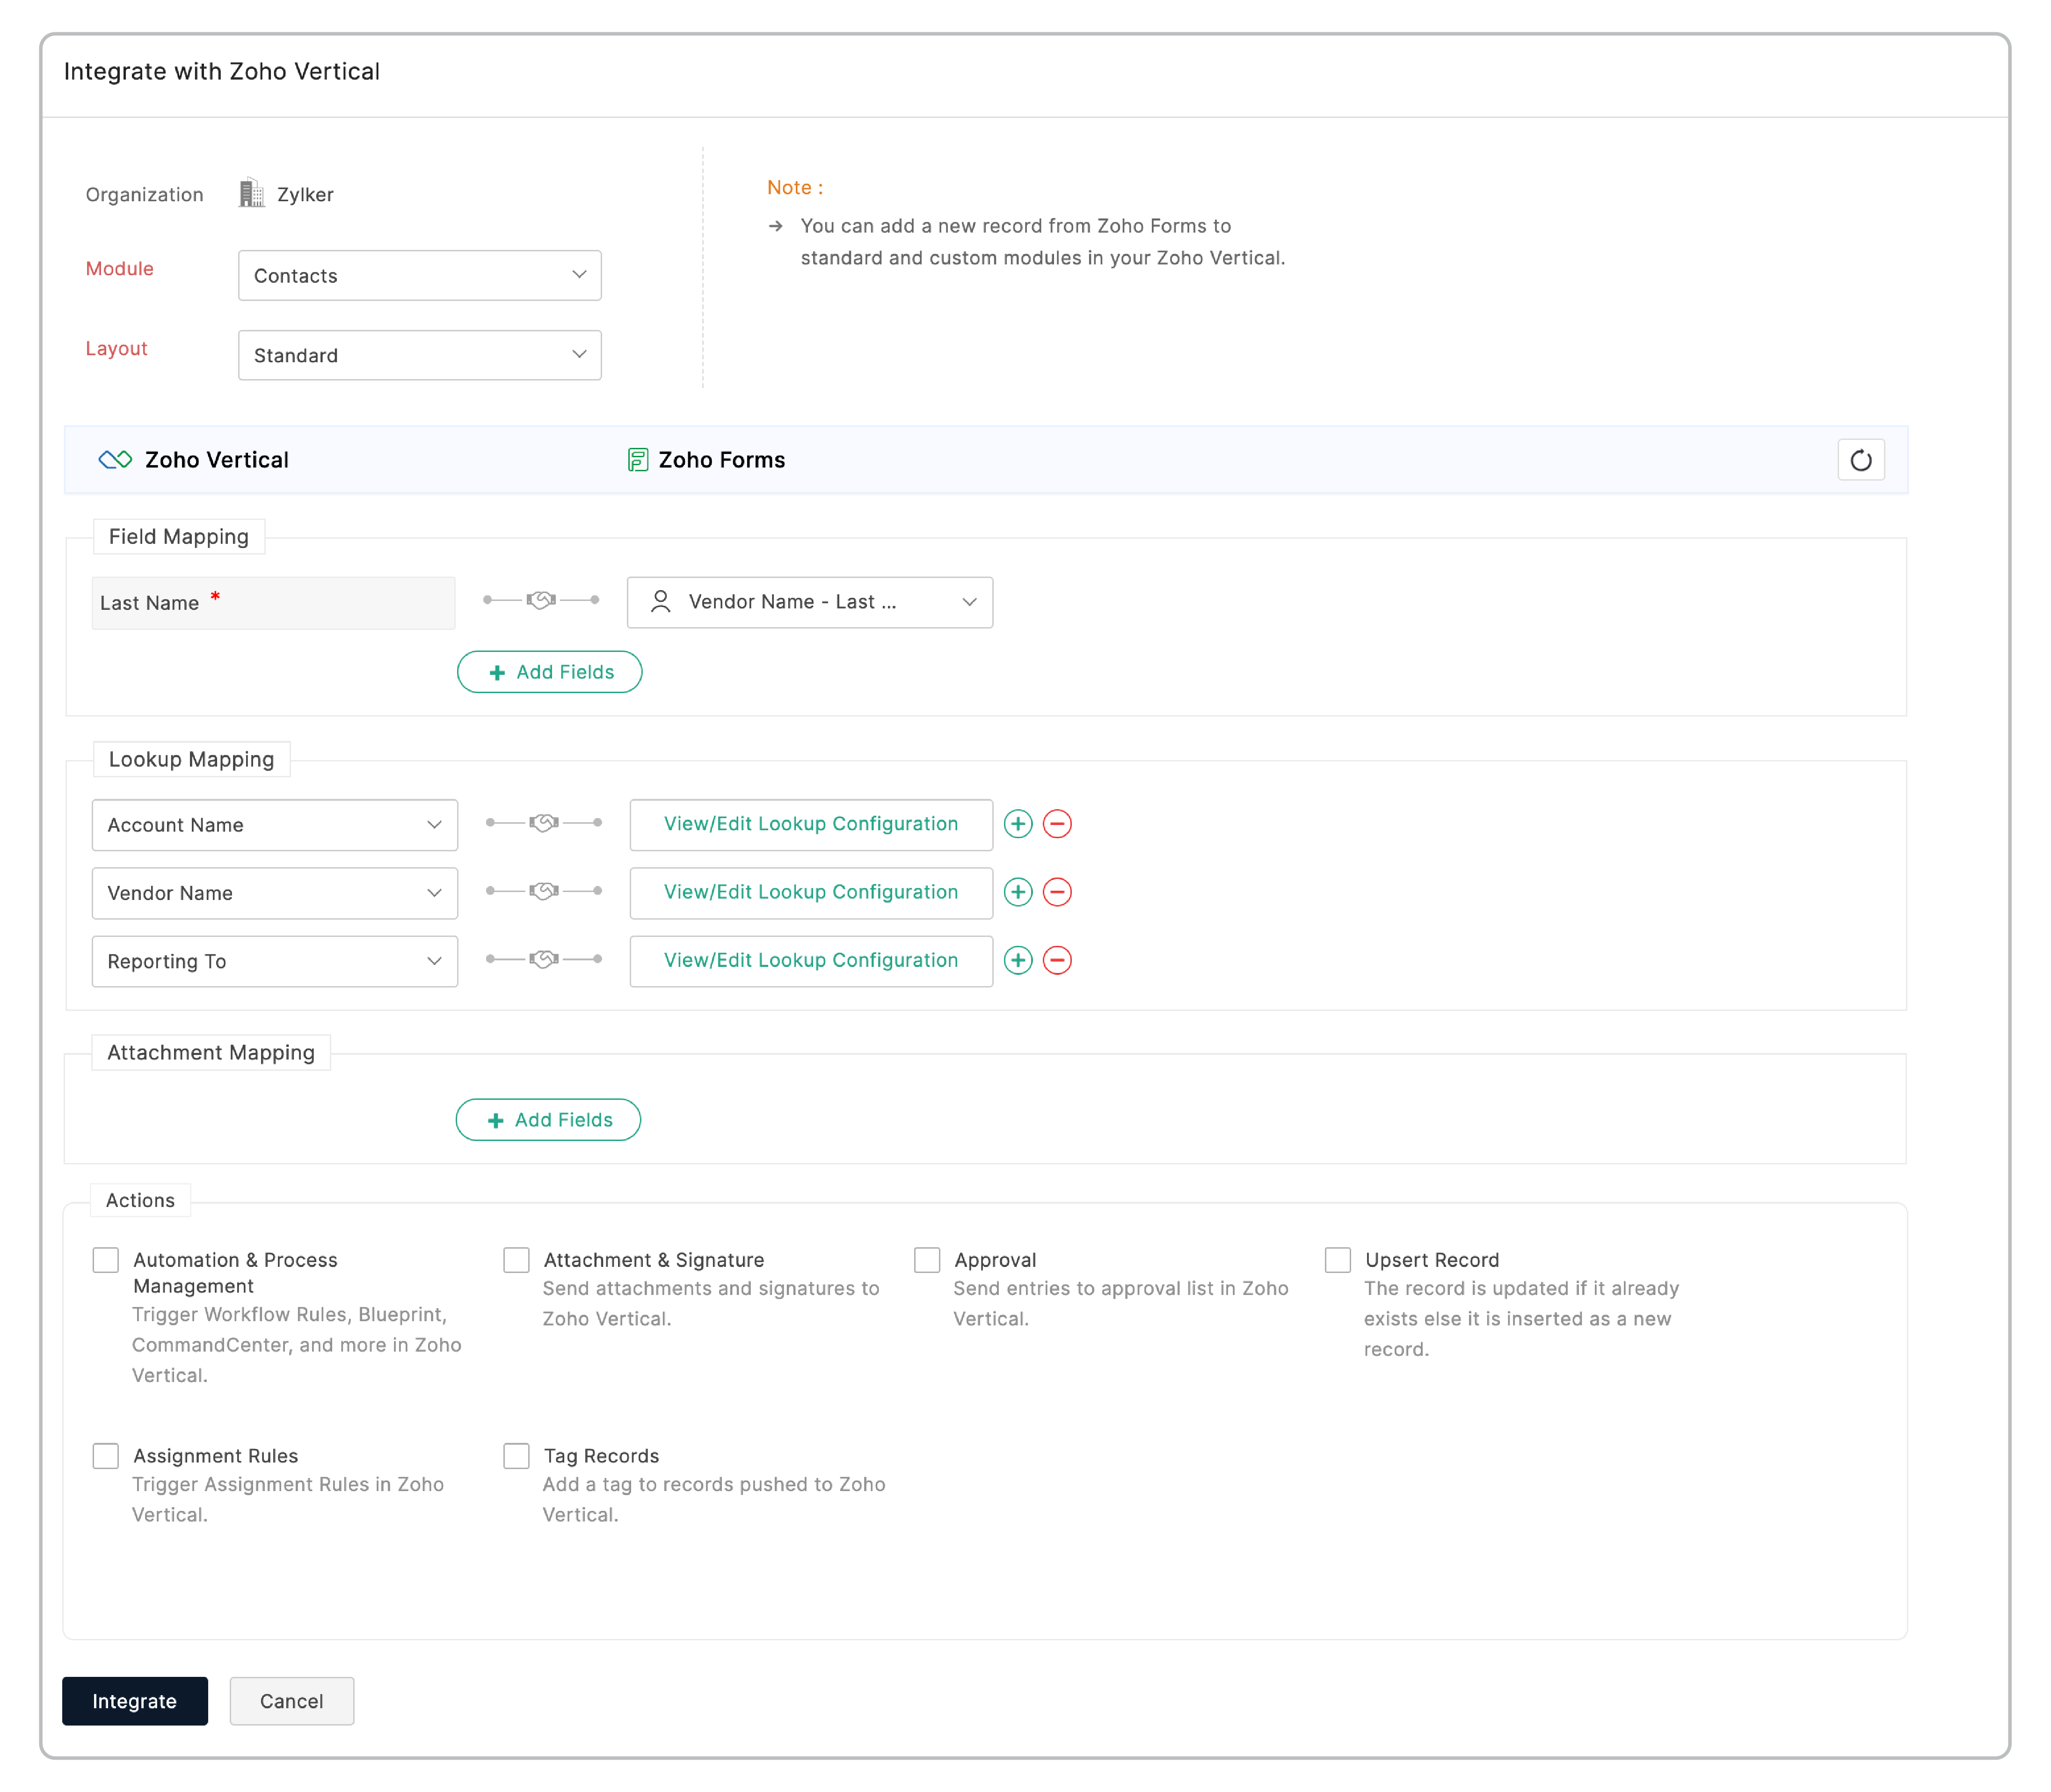Click the Zoho Forms icon

637,460
